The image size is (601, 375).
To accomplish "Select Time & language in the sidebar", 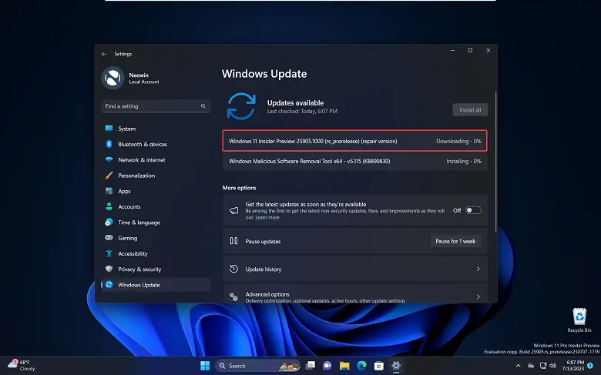I will 156,223.
